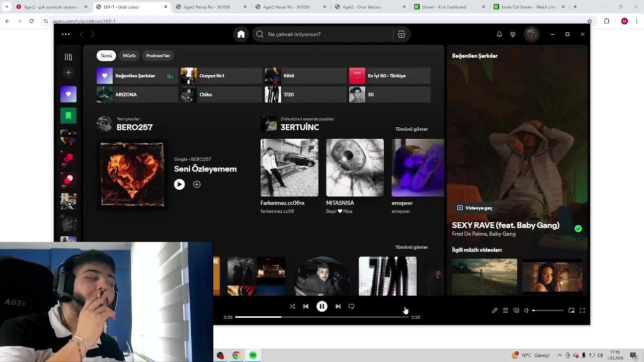Open the 30 shortcut tile
This screenshot has width=644, height=362.
[390, 95]
